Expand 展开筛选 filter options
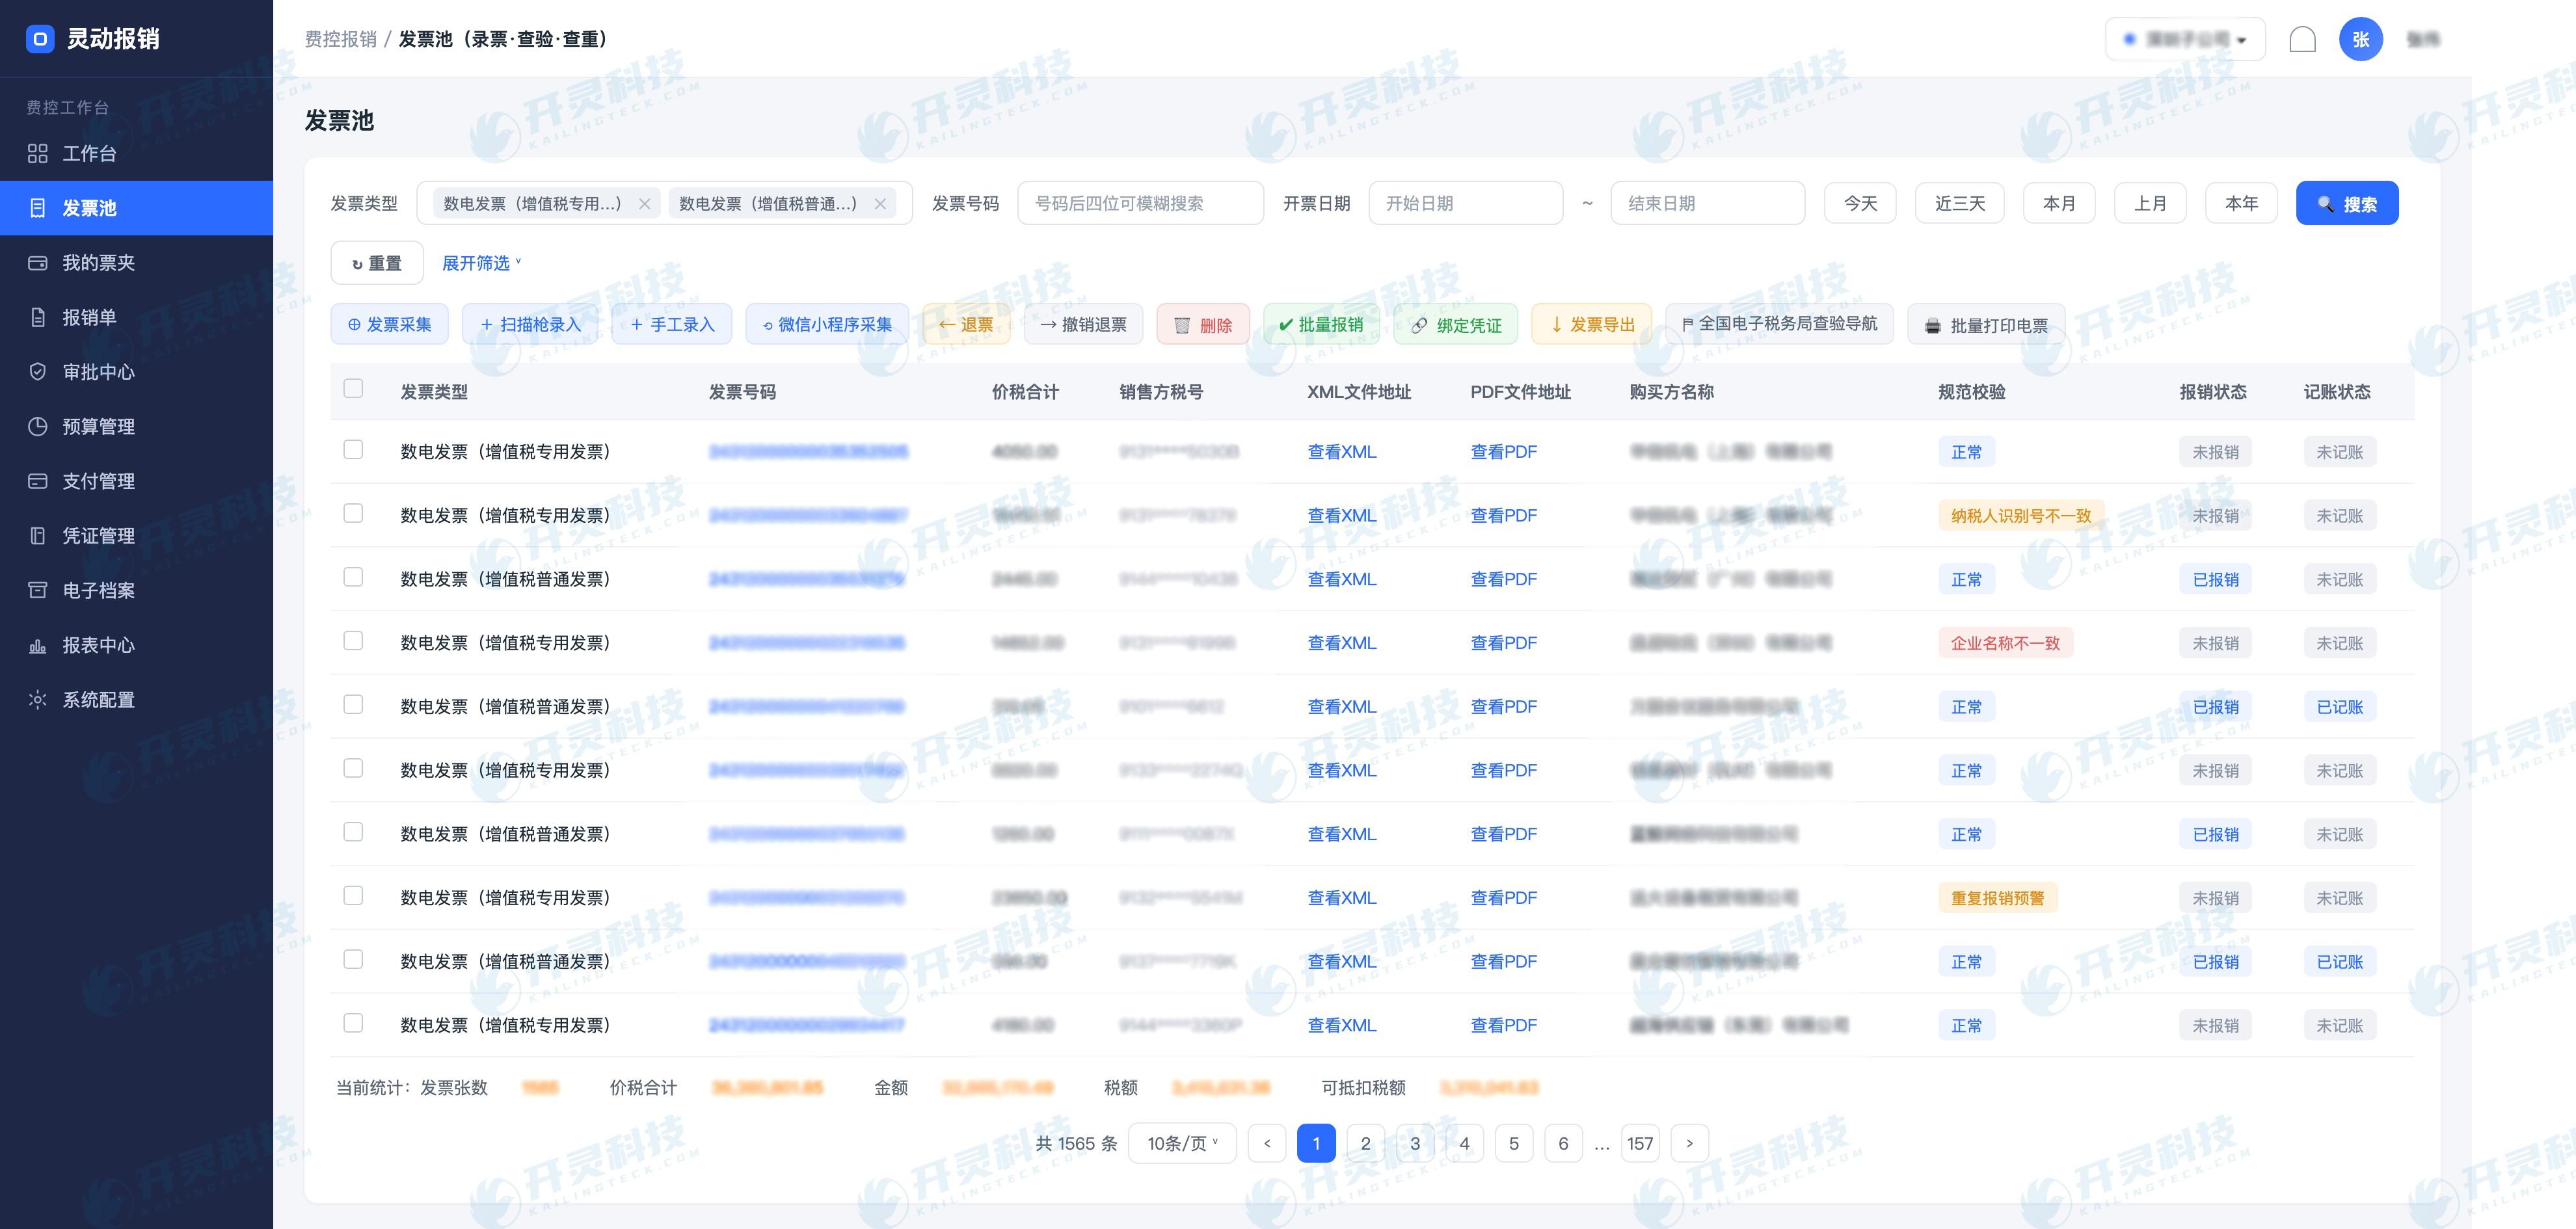The height and width of the screenshot is (1229, 2576). (482, 263)
